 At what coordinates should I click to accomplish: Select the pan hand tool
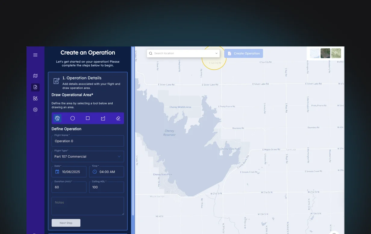click(57, 118)
